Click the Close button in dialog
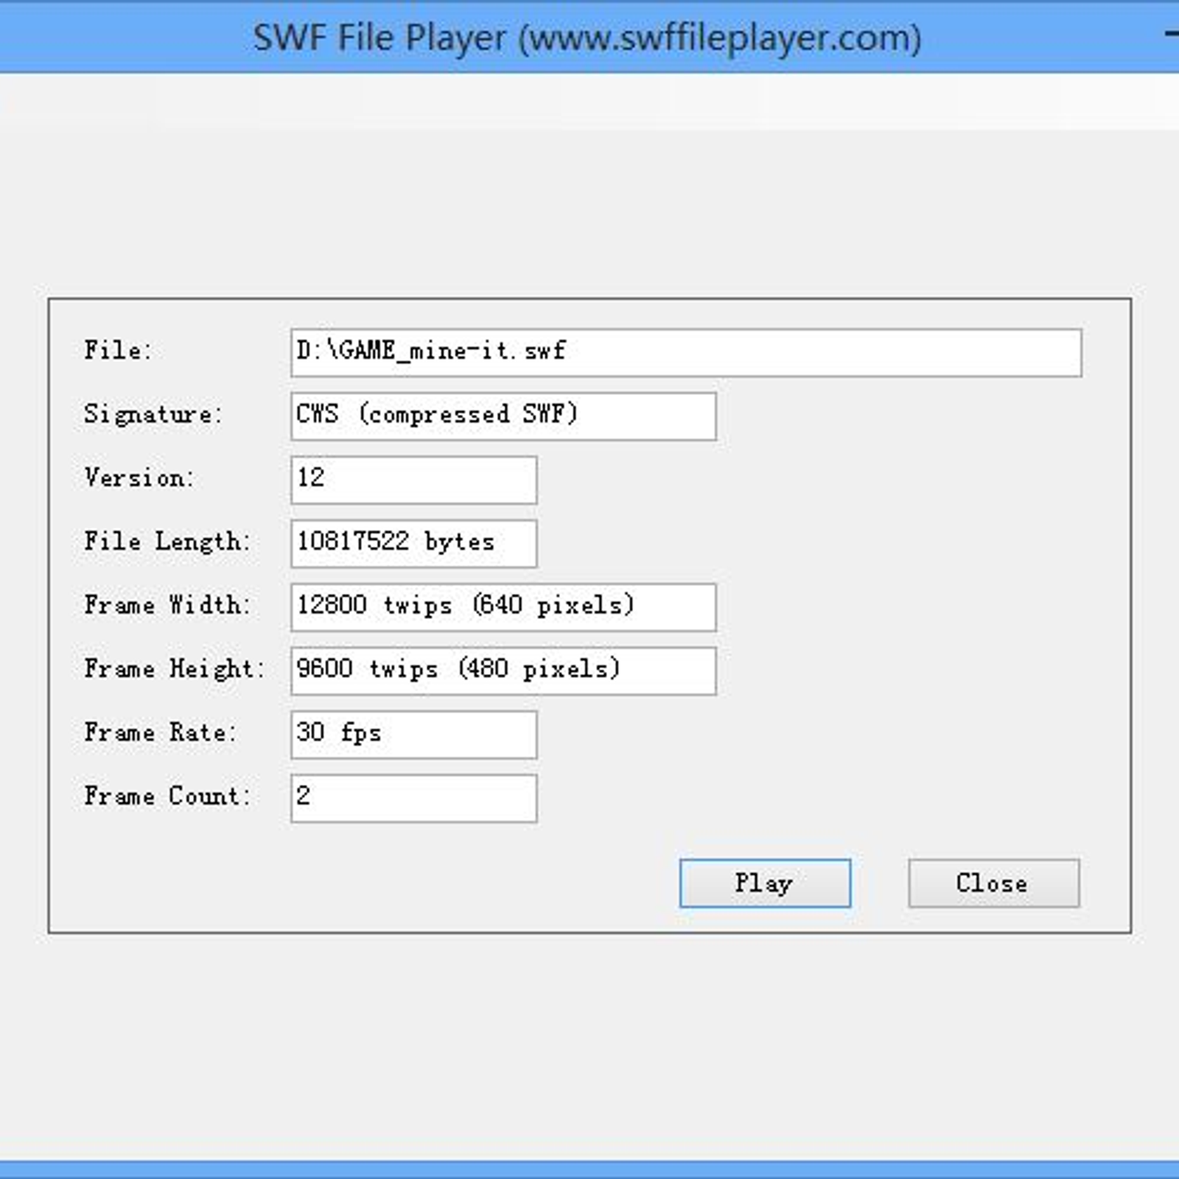The width and height of the screenshot is (1179, 1179). tap(993, 883)
